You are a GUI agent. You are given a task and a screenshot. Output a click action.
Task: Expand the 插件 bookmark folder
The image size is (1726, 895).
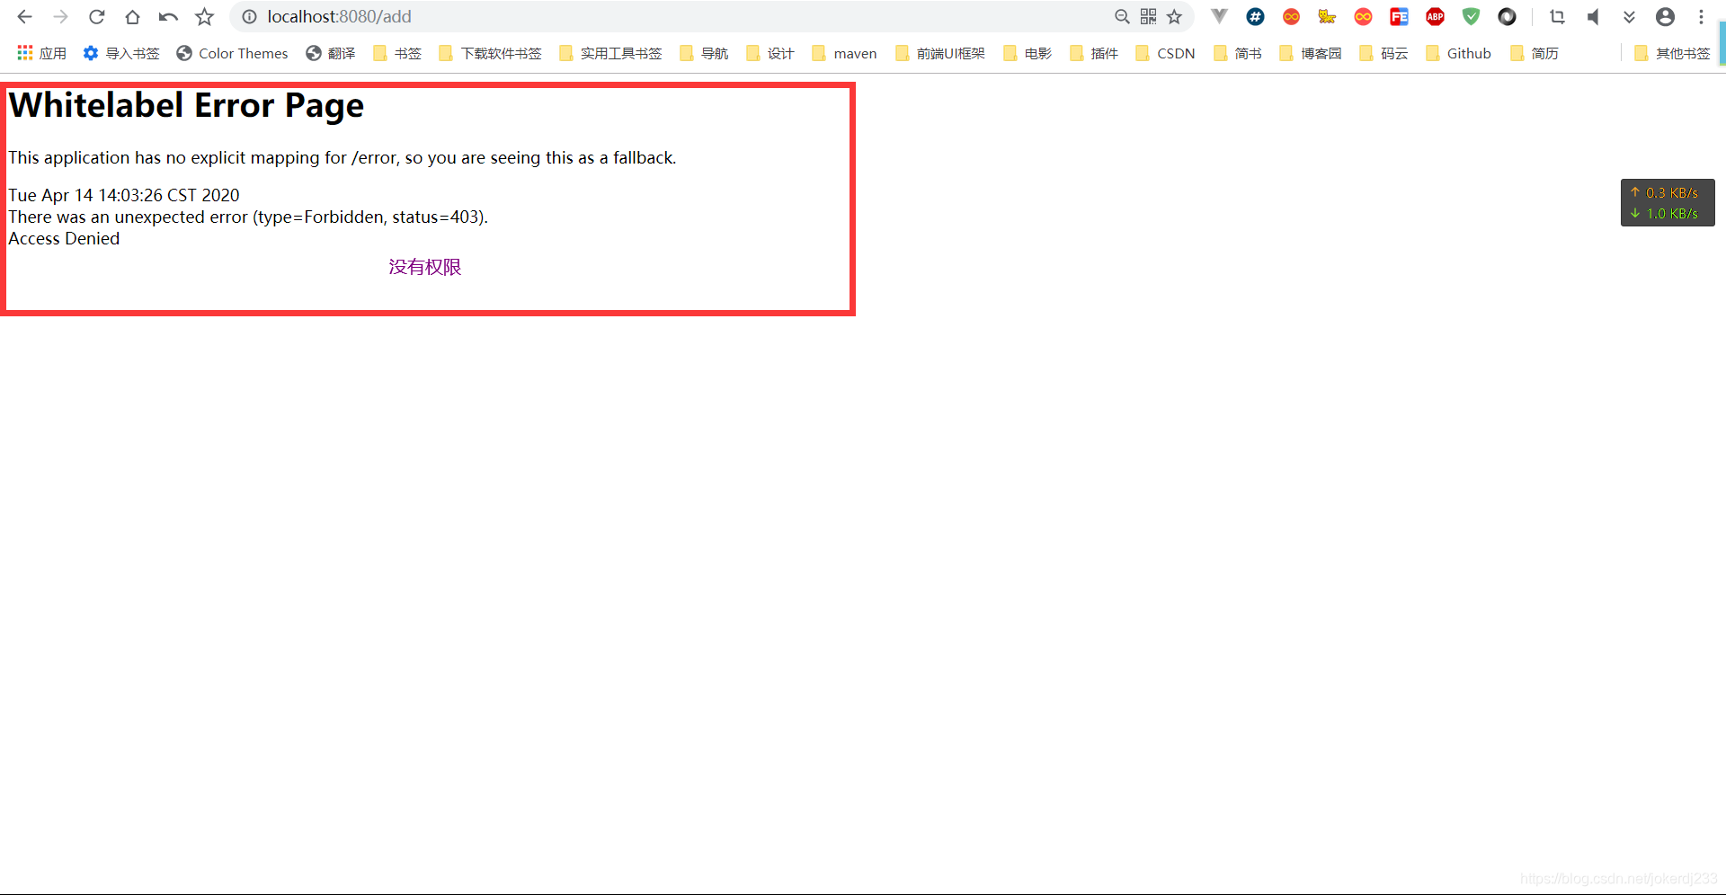[x=1094, y=53]
